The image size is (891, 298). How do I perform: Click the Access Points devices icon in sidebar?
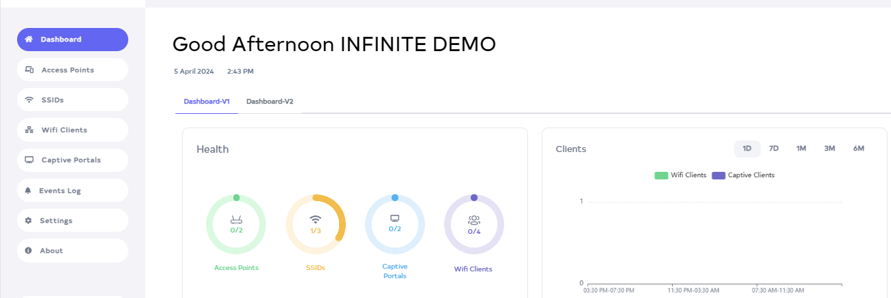click(x=29, y=70)
